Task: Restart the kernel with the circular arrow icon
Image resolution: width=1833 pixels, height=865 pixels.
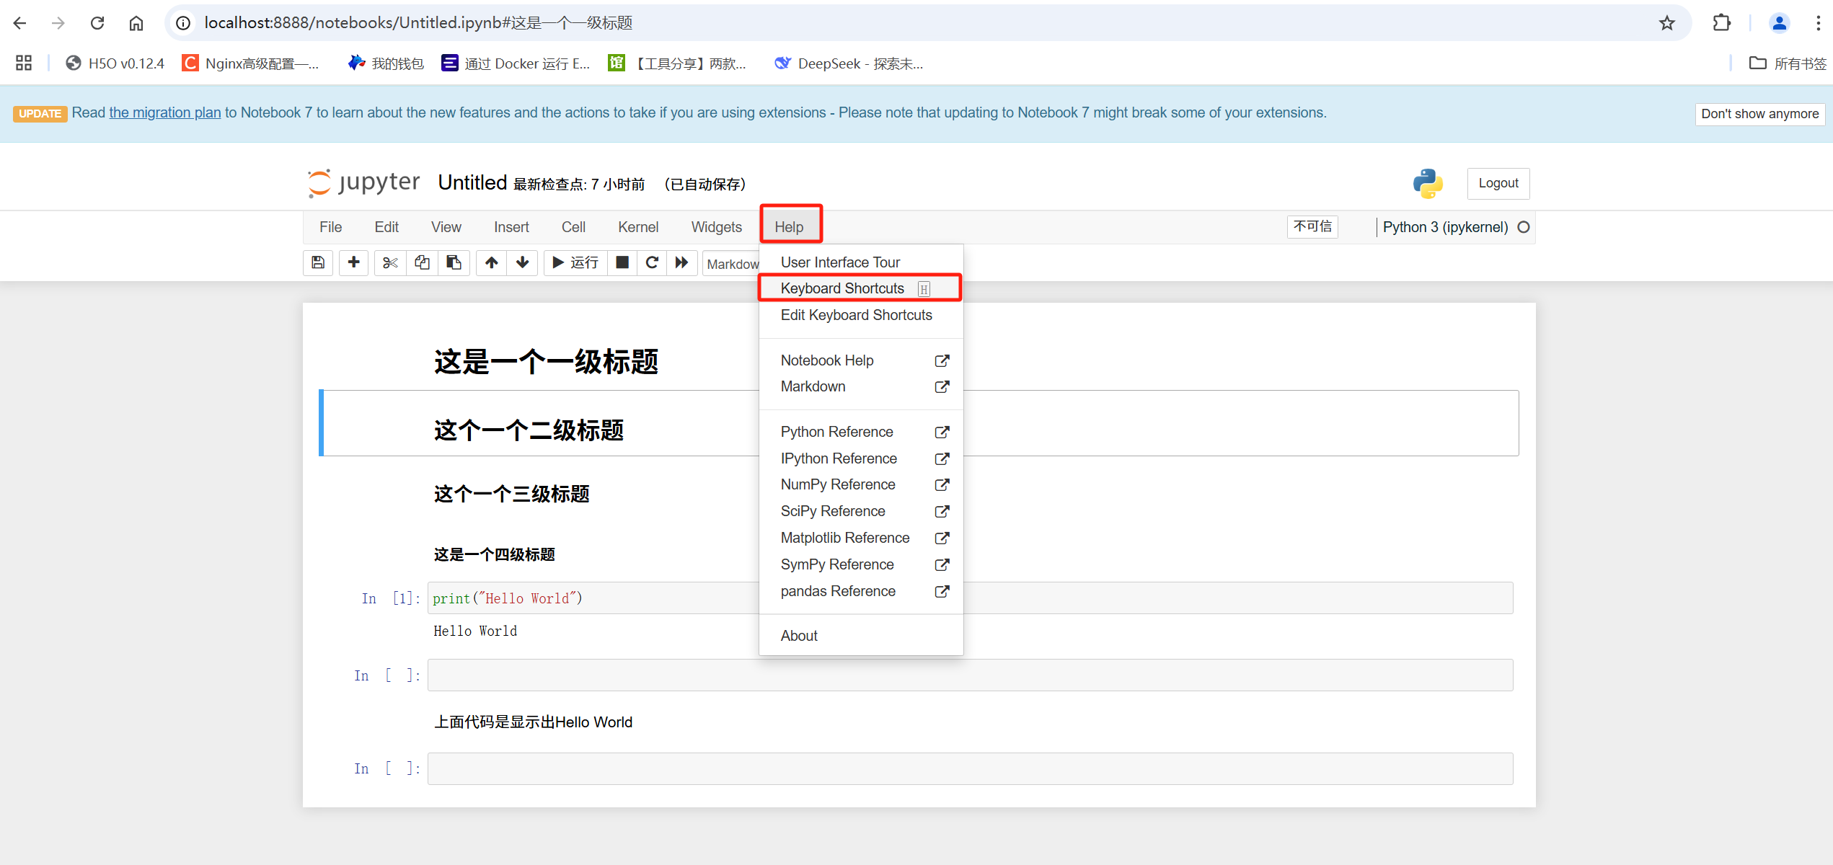Action: (x=652, y=262)
